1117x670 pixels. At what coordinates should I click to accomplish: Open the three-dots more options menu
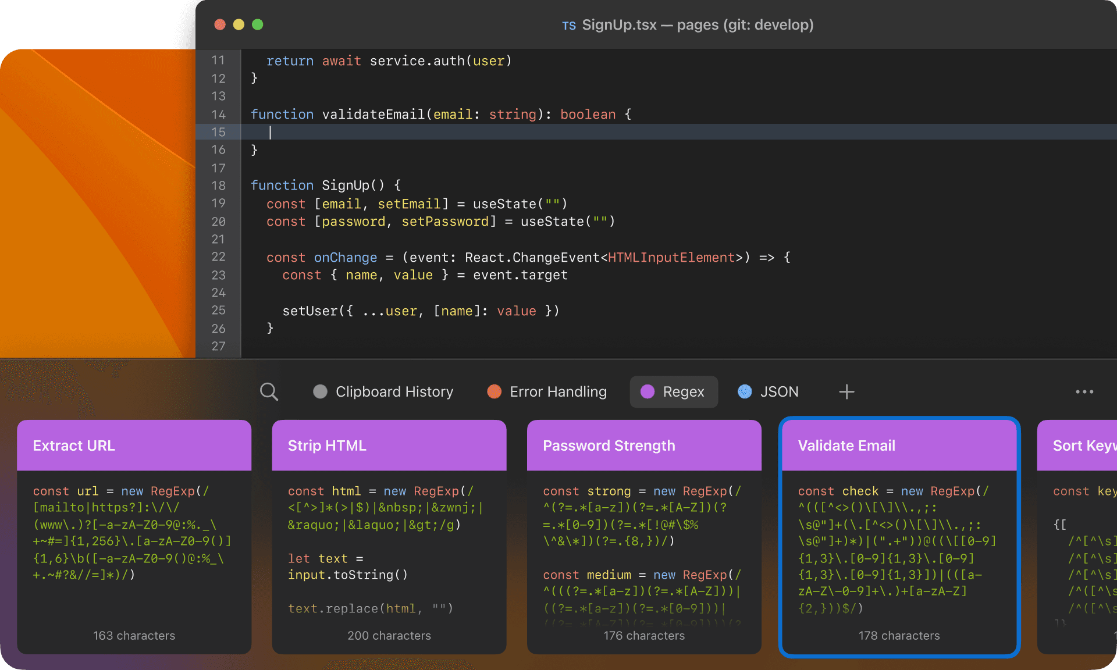click(x=1084, y=392)
